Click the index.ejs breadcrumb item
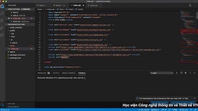This screenshot has height=111, width=198. point(51,9)
